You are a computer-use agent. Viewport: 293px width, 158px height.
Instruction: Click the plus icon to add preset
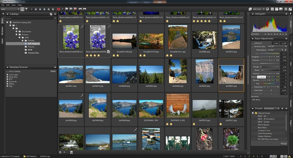tap(282, 108)
